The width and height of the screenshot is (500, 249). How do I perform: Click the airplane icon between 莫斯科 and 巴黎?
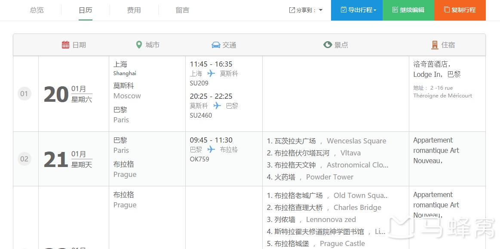point(217,105)
